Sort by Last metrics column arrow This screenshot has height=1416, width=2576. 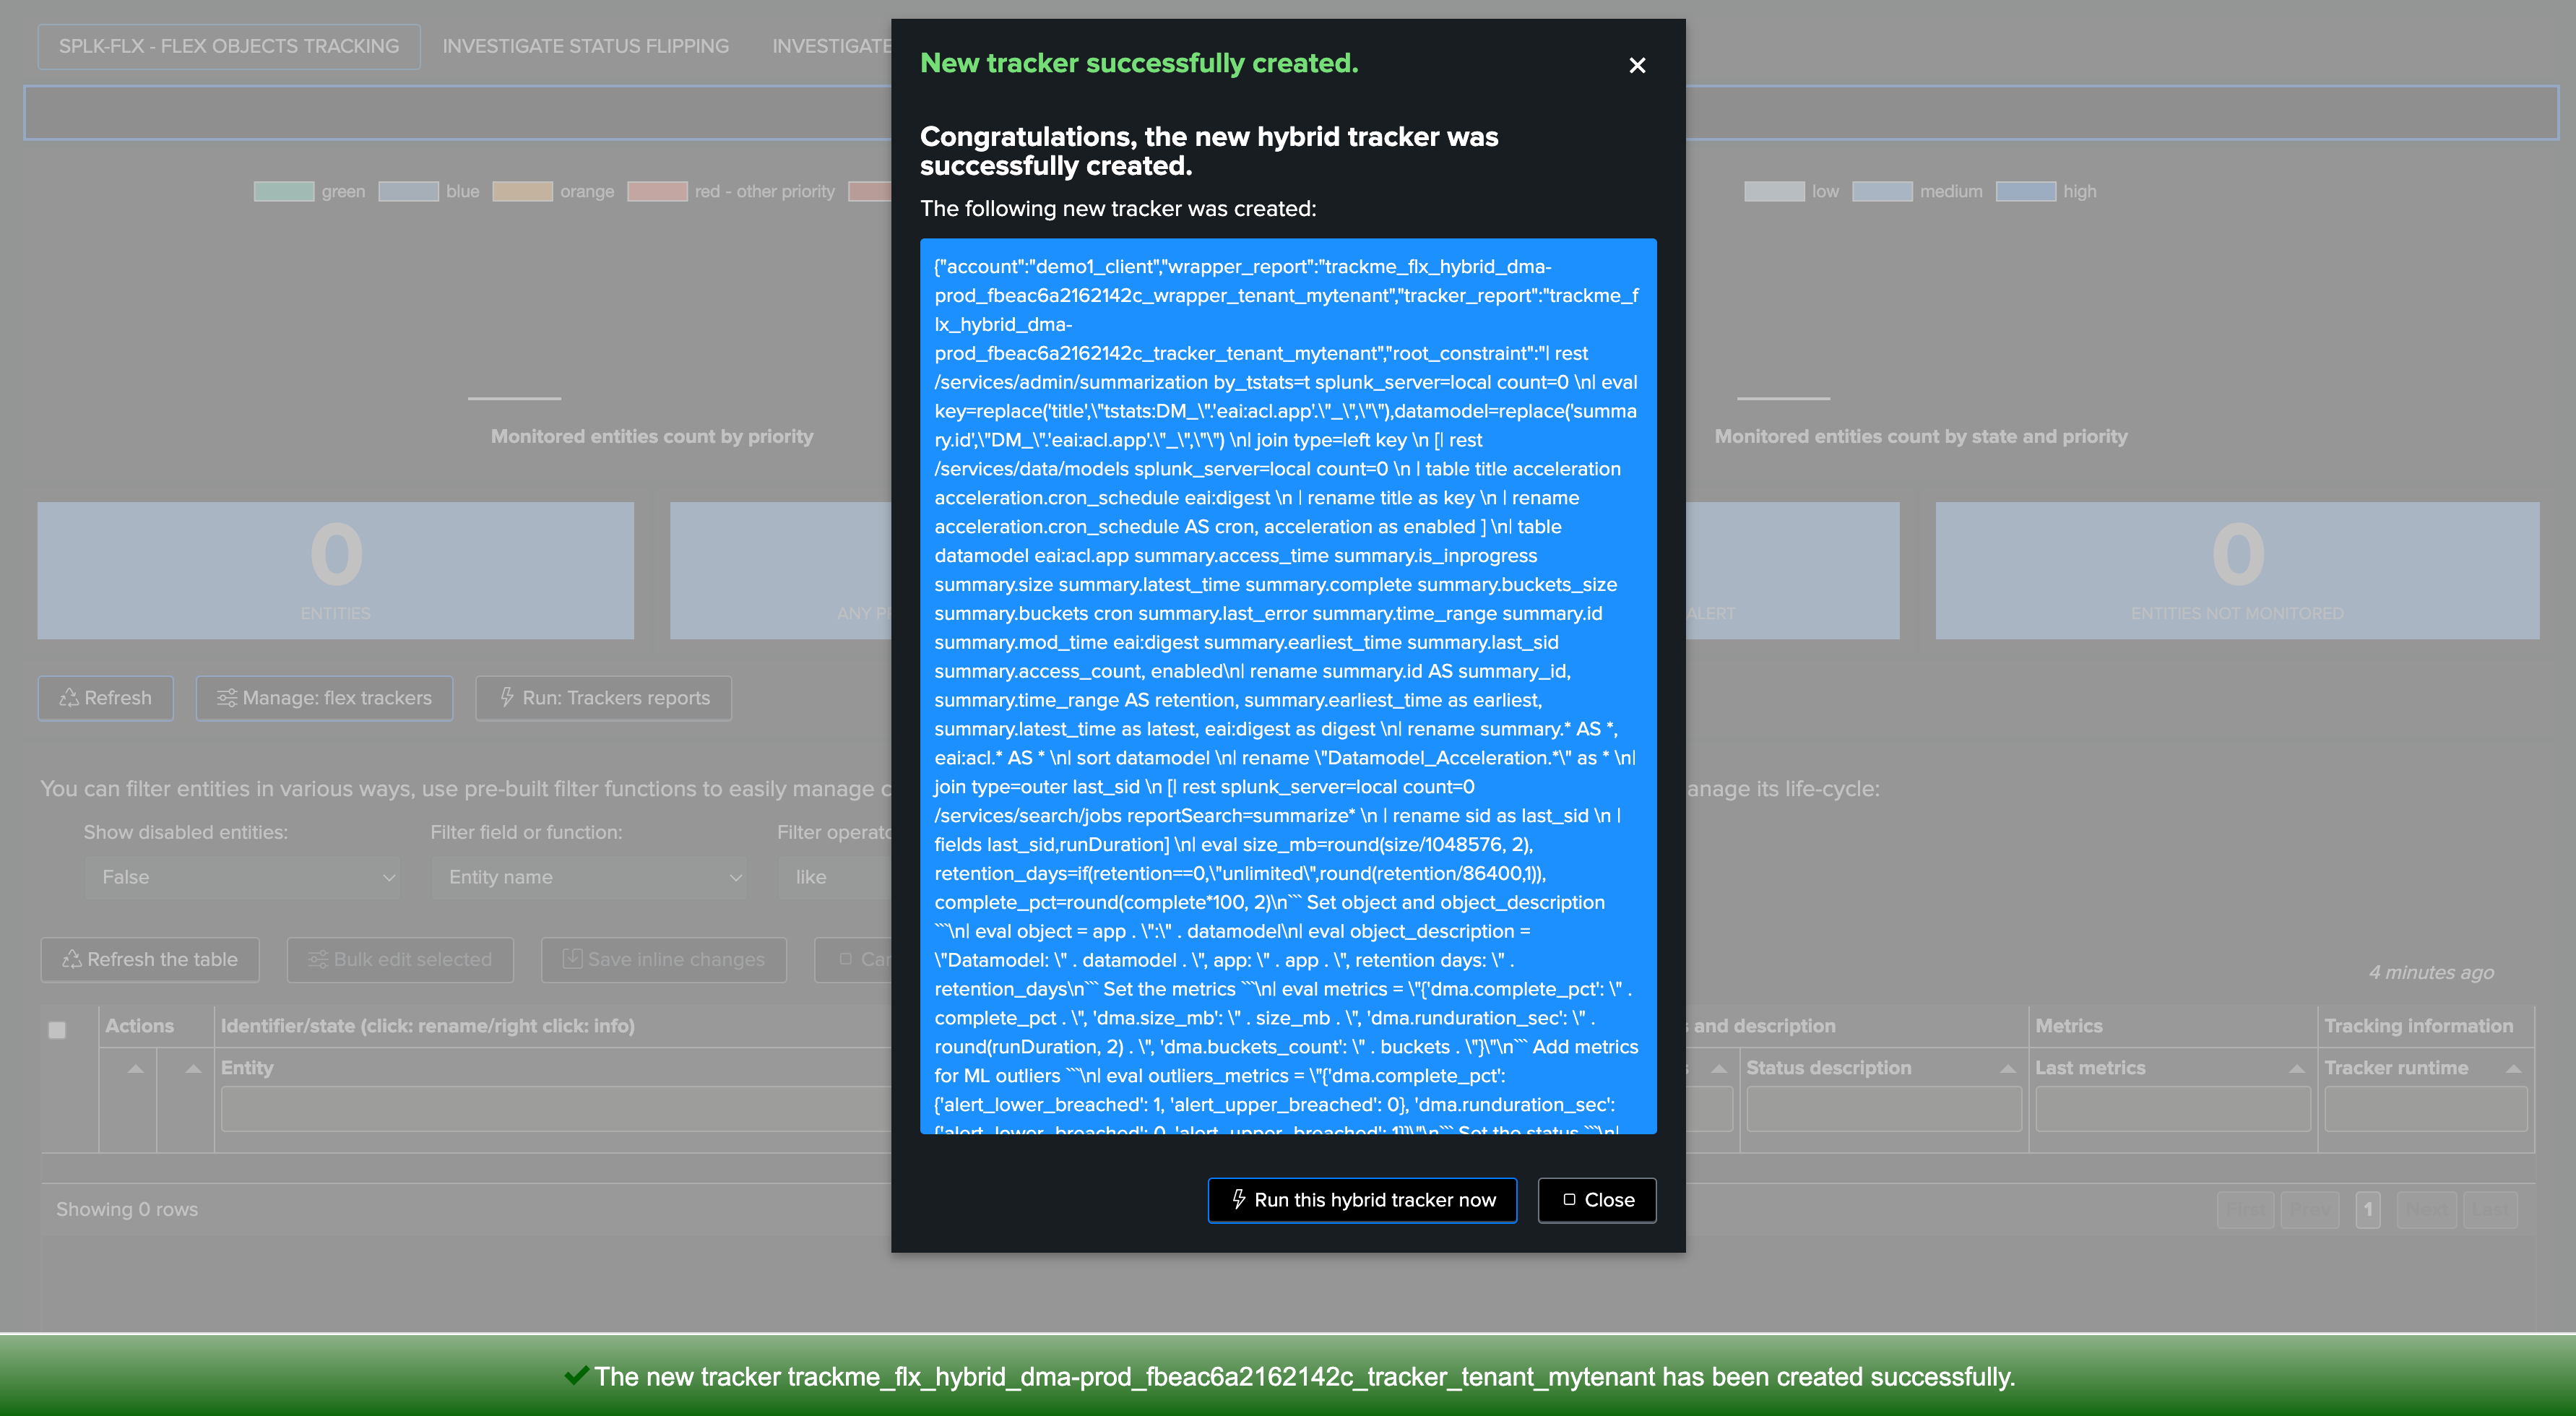2297,1069
